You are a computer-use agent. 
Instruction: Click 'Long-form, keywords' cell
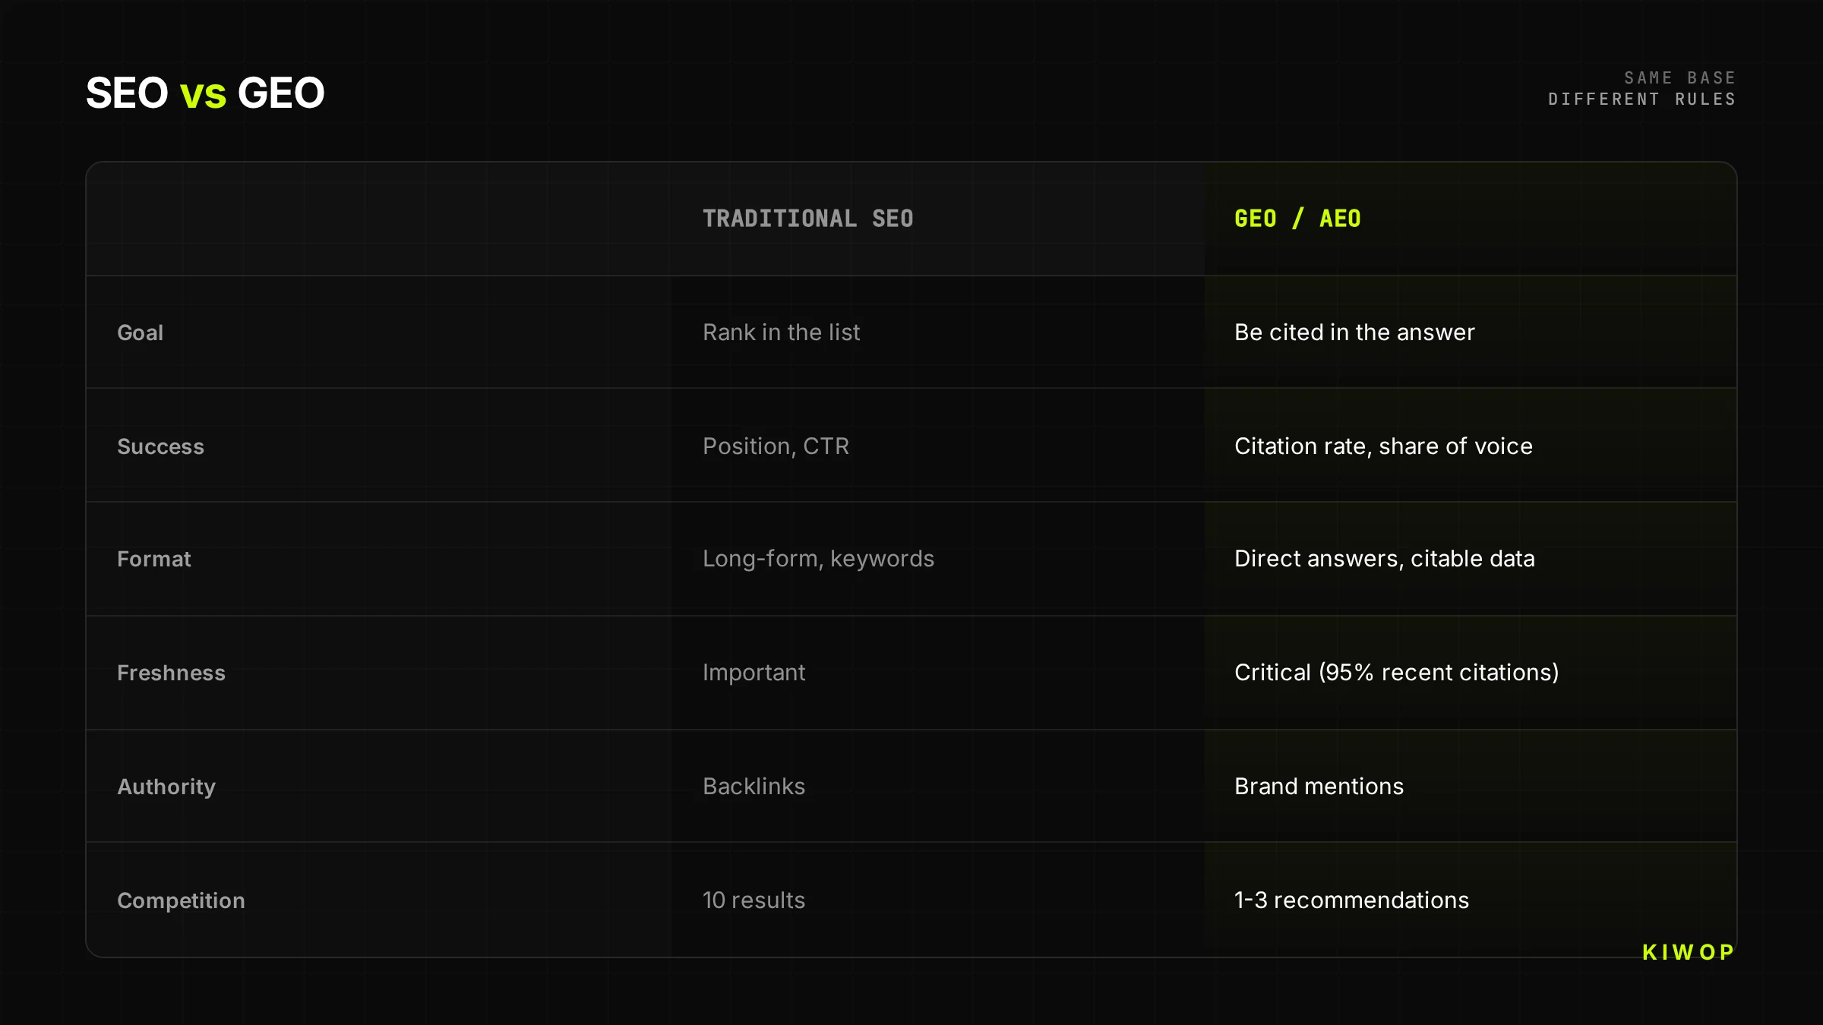[818, 558]
